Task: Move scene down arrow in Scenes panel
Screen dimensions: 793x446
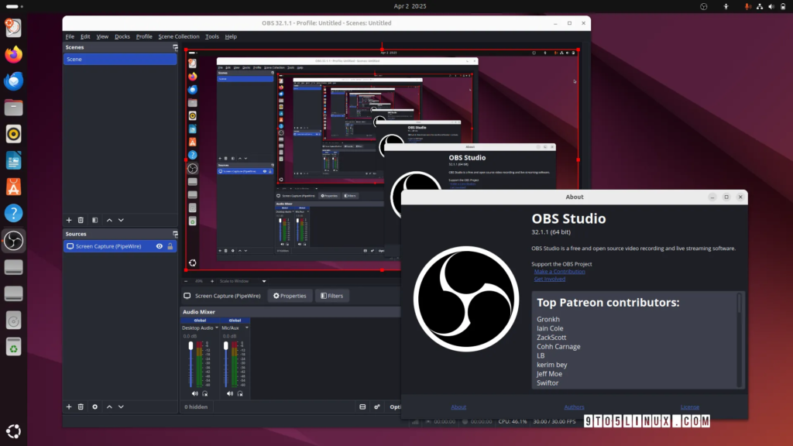Action: coord(121,220)
